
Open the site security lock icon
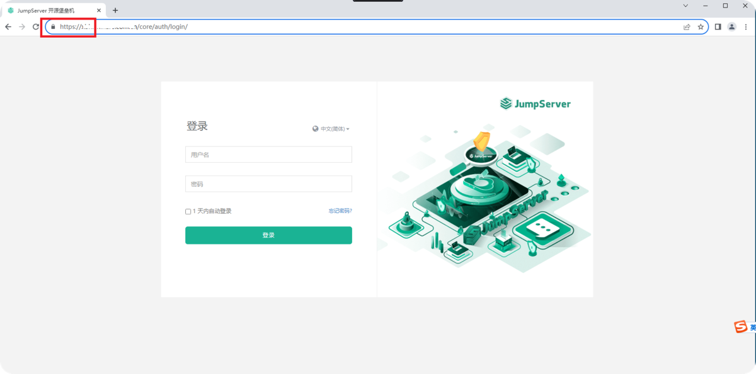point(53,26)
